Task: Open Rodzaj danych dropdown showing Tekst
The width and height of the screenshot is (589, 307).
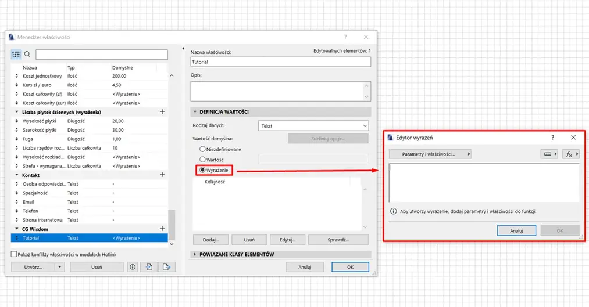Action: tap(313, 126)
